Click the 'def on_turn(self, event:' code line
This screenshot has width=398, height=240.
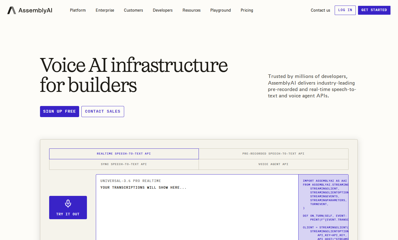click(x=325, y=216)
